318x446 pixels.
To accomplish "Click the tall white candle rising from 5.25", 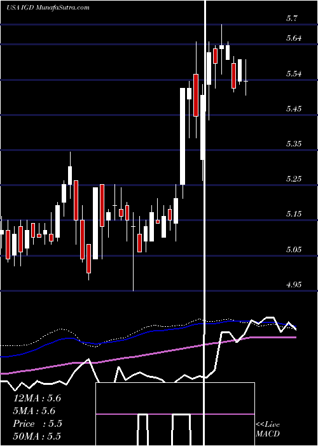I will pos(183,136).
